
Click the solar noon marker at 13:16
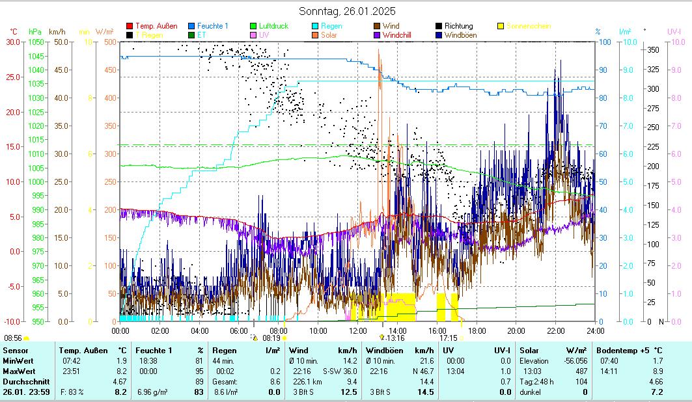coord(382,338)
